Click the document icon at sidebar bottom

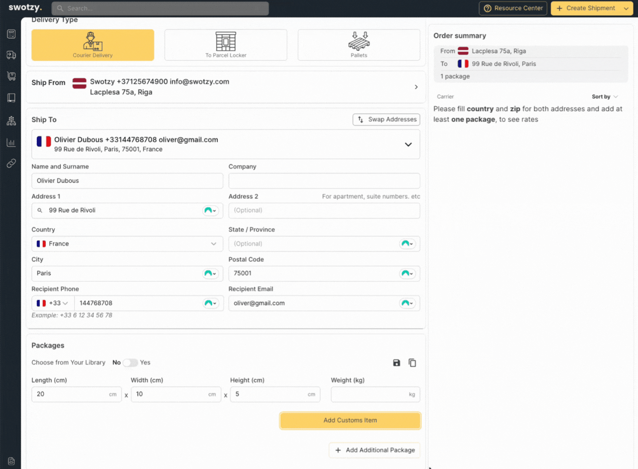(11, 461)
